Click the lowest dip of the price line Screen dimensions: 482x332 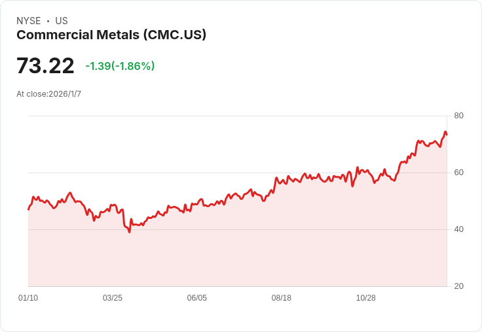click(129, 231)
